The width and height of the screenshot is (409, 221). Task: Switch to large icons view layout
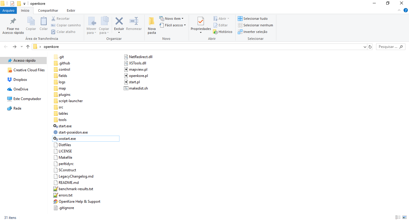point(404,217)
